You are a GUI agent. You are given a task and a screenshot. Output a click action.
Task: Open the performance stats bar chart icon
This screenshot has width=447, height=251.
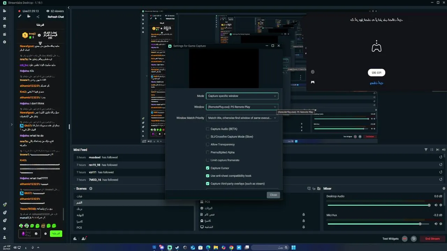75,239
